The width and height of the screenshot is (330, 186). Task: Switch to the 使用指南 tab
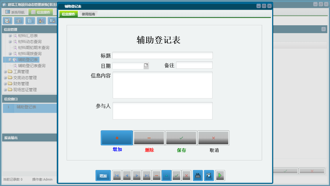(x=88, y=14)
